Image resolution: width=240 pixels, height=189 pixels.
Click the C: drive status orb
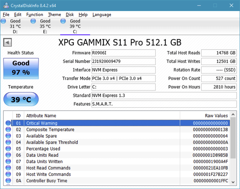coord(63,21)
